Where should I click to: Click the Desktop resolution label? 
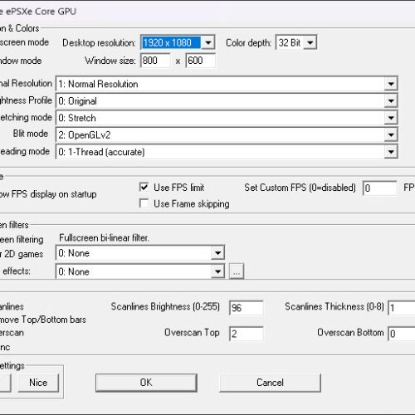(x=99, y=43)
